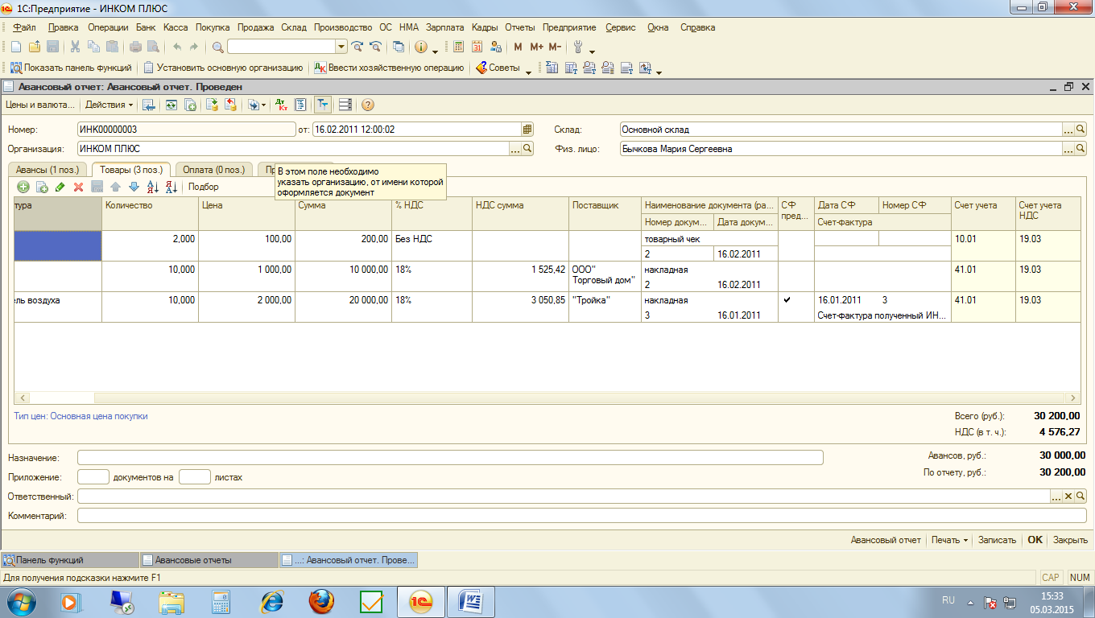Image resolution: width=1095 pixels, height=618 pixels.
Task: Click the M- memory button
Action: click(555, 47)
